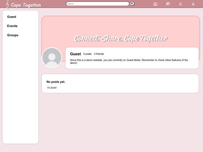This screenshot has height=152, width=203.
Task: Click the Cope Together logo text
Action: pos(26,5)
